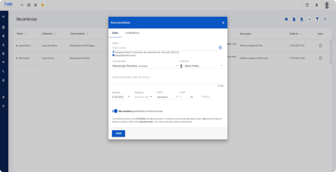Click the gold star favorites icon
Image resolution: width=336 pixels, height=172 pixels.
43,5
